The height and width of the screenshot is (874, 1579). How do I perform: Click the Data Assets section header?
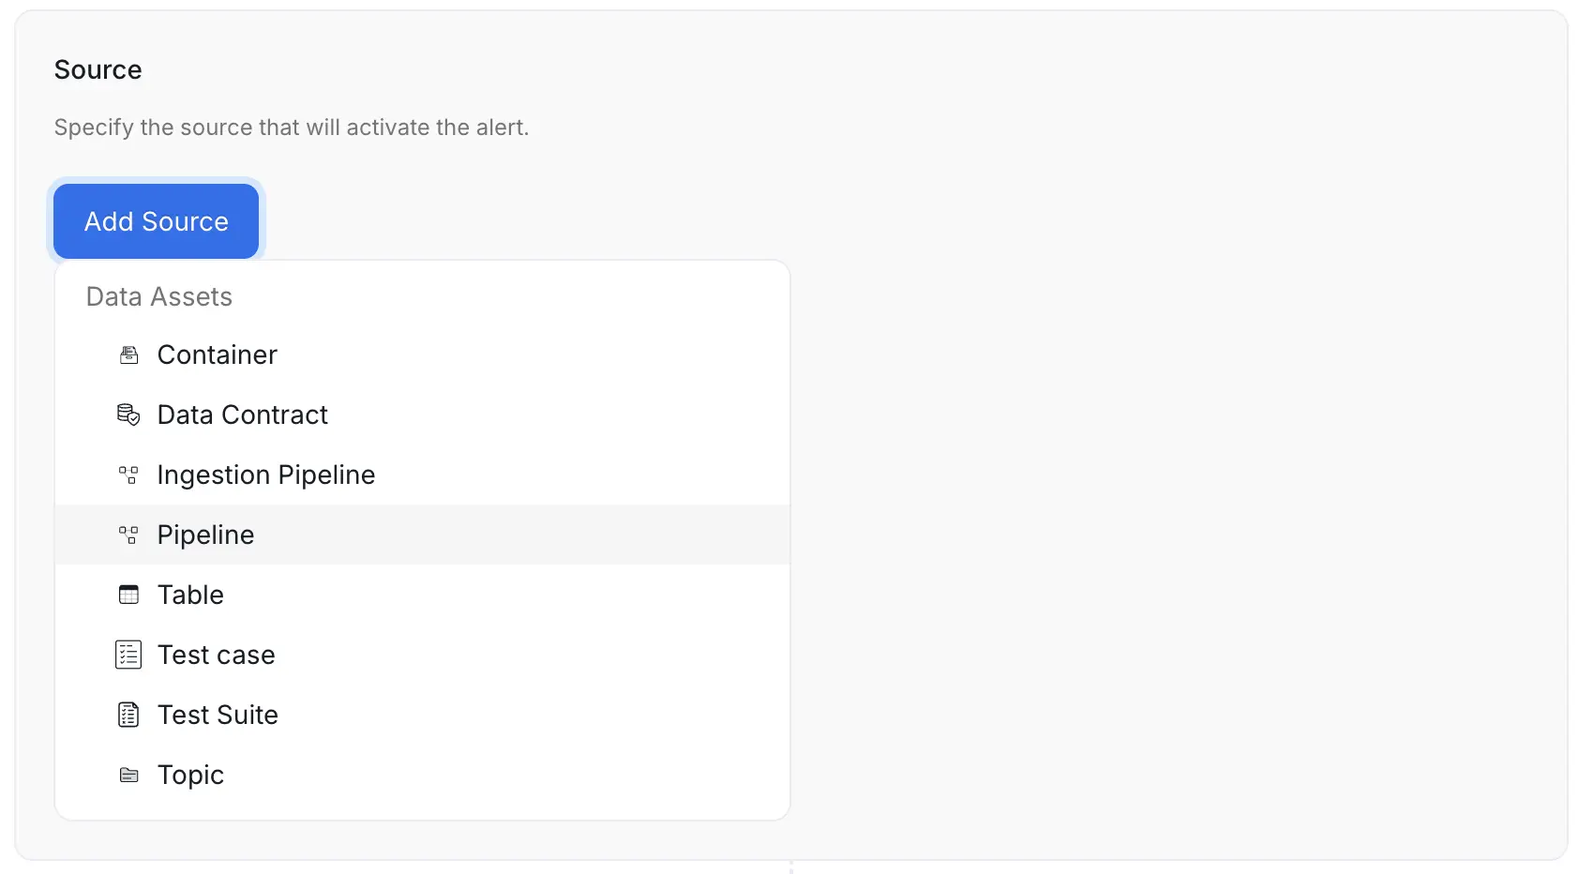[158, 296]
